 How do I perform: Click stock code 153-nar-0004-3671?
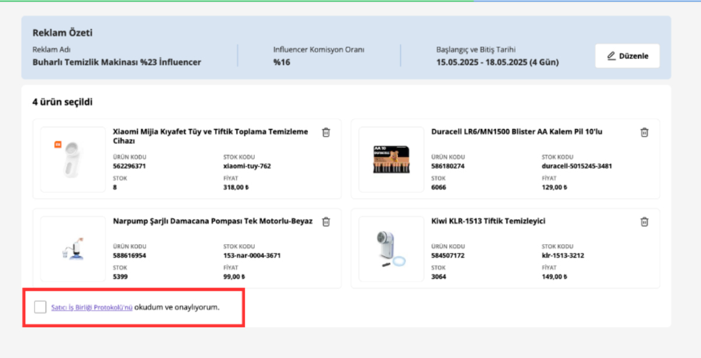(x=252, y=255)
